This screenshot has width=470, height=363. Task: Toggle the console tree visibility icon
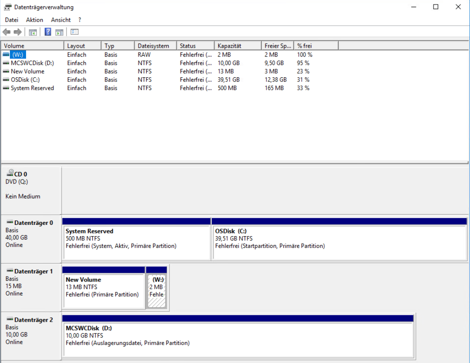tap(32, 31)
